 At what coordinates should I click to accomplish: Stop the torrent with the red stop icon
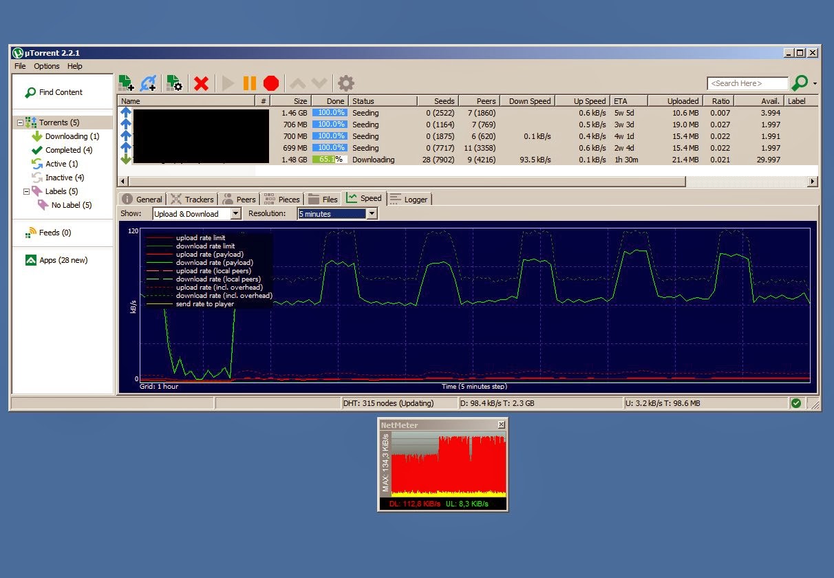click(x=271, y=84)
